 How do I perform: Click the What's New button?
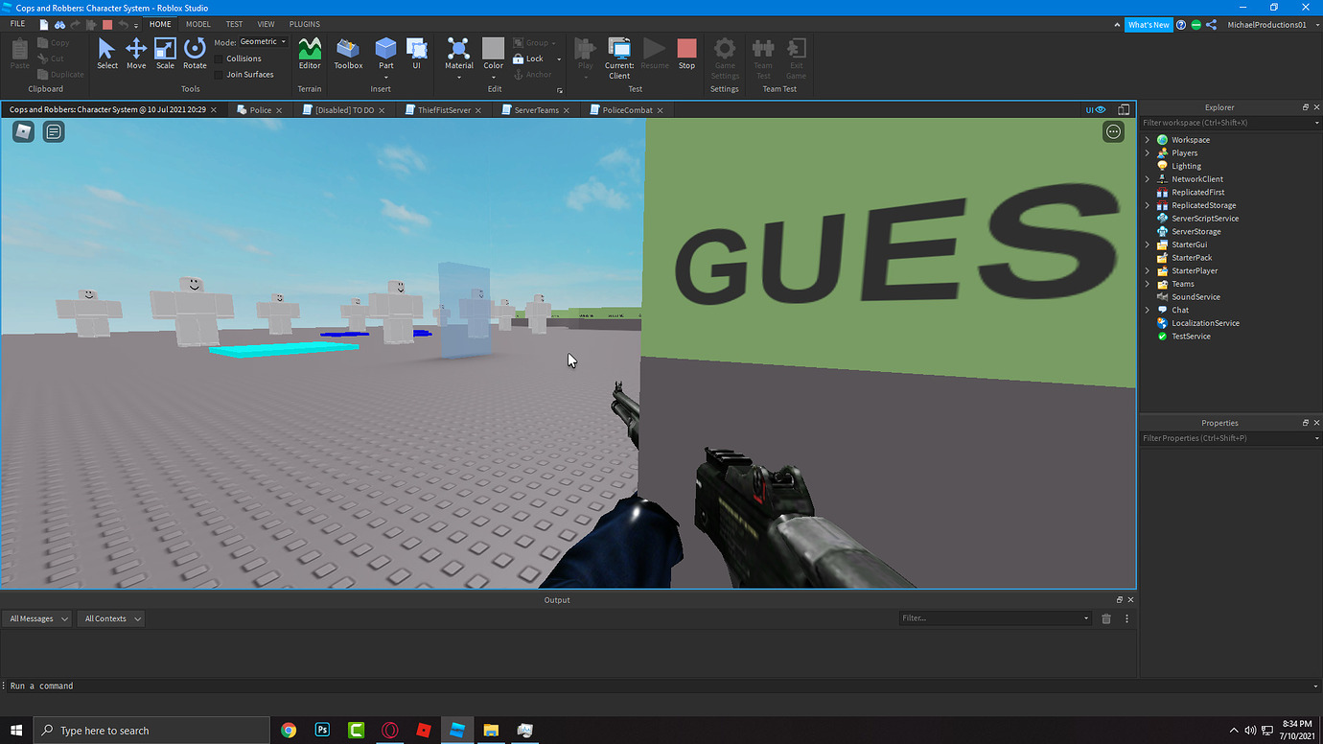tap(1149, 24)
